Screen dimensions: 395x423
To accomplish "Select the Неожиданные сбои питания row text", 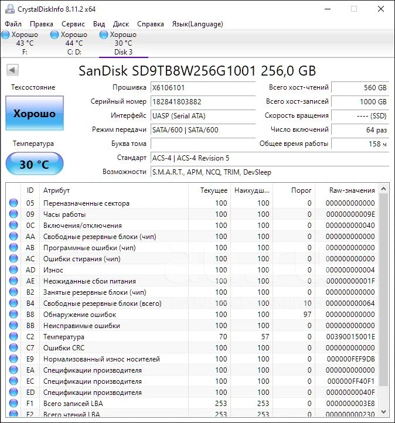I will (90, 281).
